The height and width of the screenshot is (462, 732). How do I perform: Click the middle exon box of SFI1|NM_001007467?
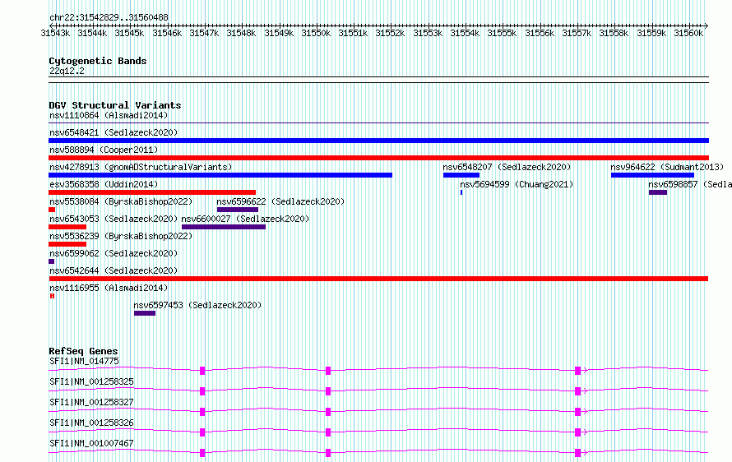coord(328,453)
